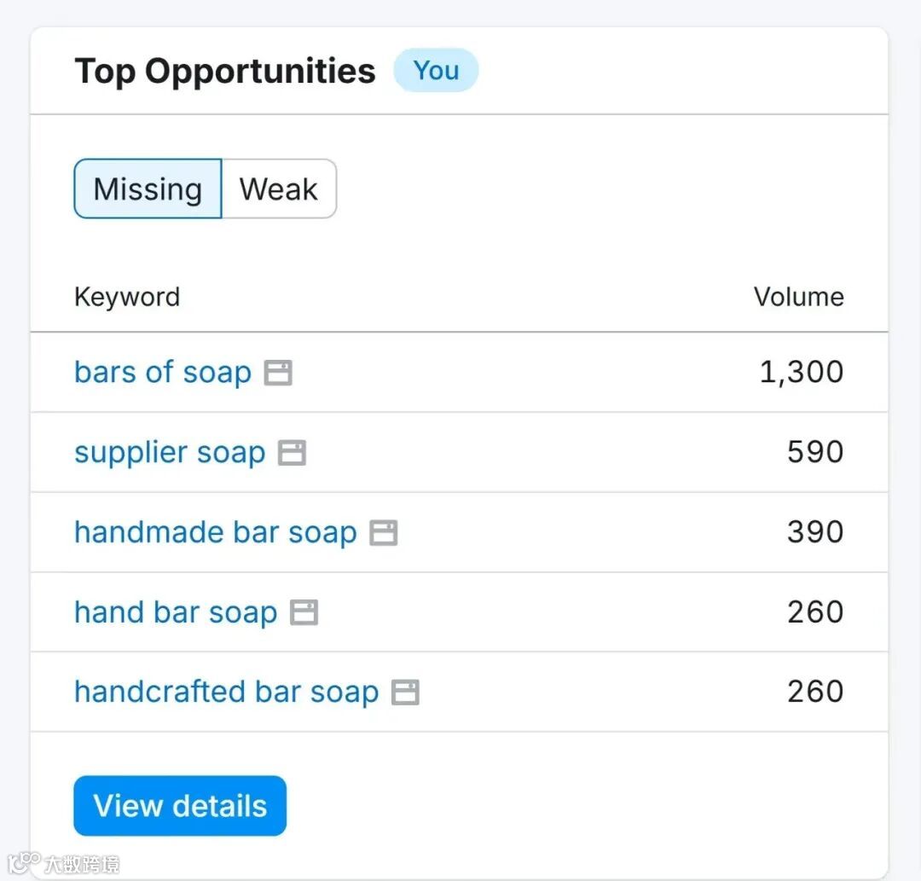Click SERP icon next to bars of soap
This screenshot has width=921, height=881.
[x=278, y=373]
